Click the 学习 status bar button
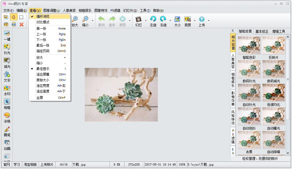This screenshot has width=292, height=169. point(17,164)
